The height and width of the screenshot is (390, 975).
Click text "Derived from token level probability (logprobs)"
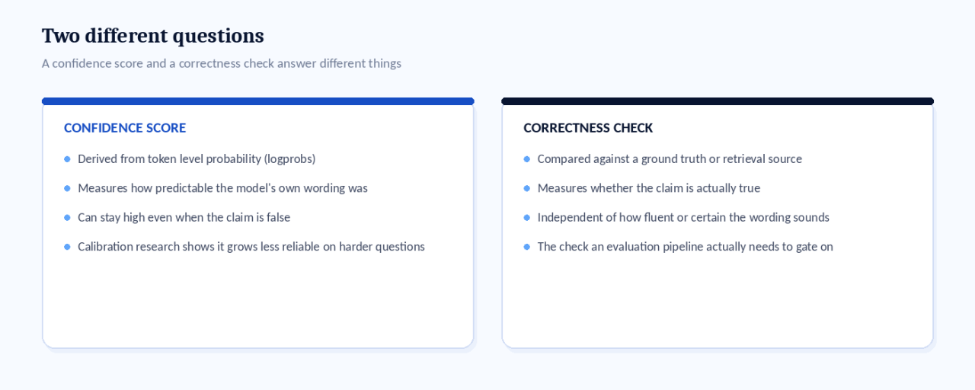click(x=197, y=159)
